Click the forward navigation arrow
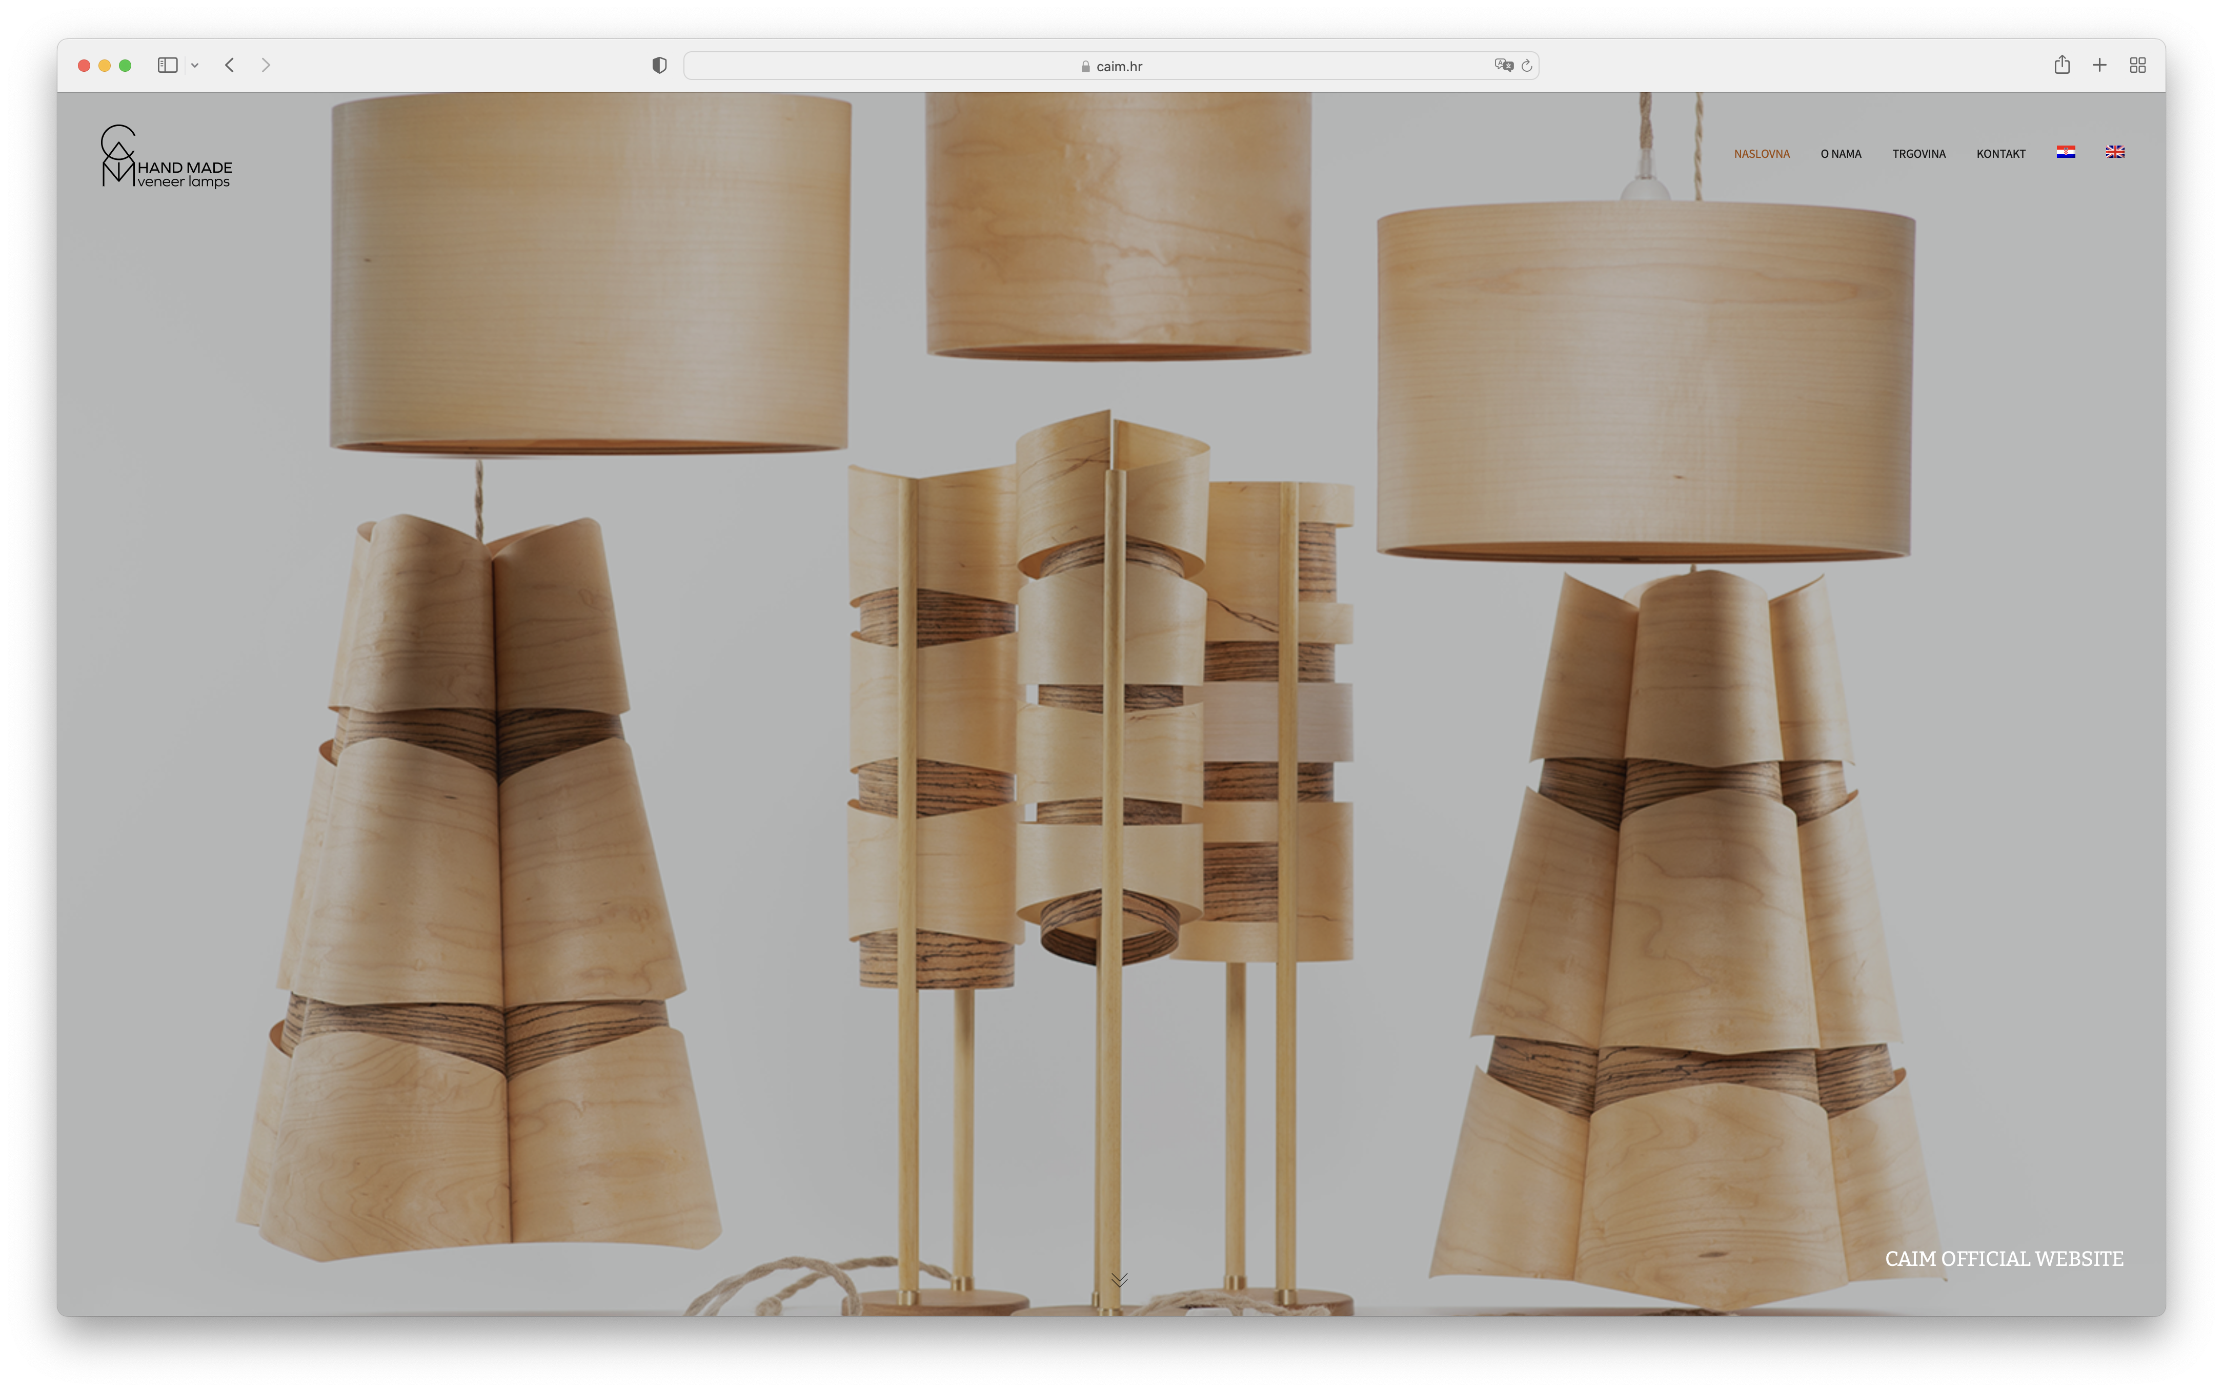2223x1392 pixels. [266, 66]
